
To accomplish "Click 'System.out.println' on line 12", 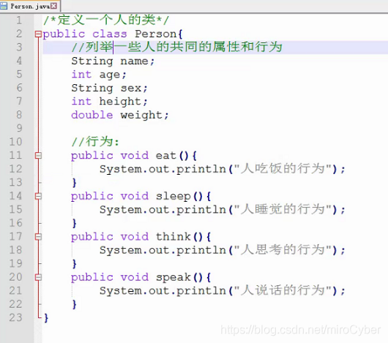I will [163, 169].
